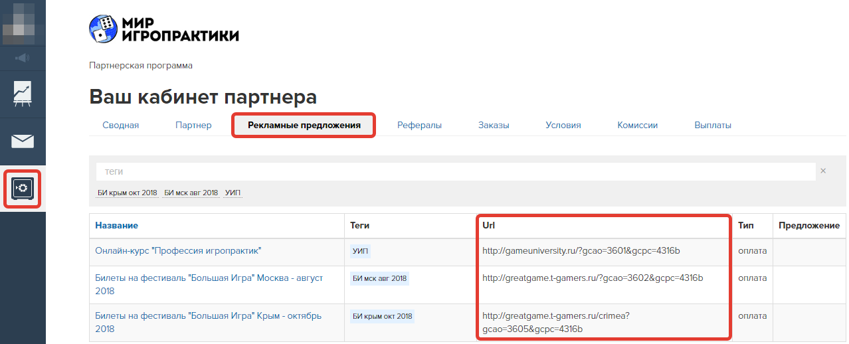Select the gameuniversity.ru referral URL text
Image resolution: width=849 pixels, height=344 pixels.
click(581, 250)
